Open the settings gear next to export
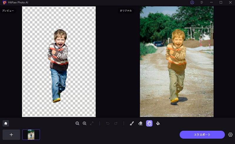The image size is (235, 144). tap(230, 135)
